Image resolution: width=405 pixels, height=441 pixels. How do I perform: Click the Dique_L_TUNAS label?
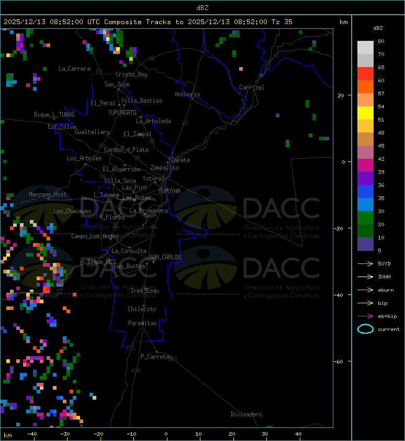(54, 115)
